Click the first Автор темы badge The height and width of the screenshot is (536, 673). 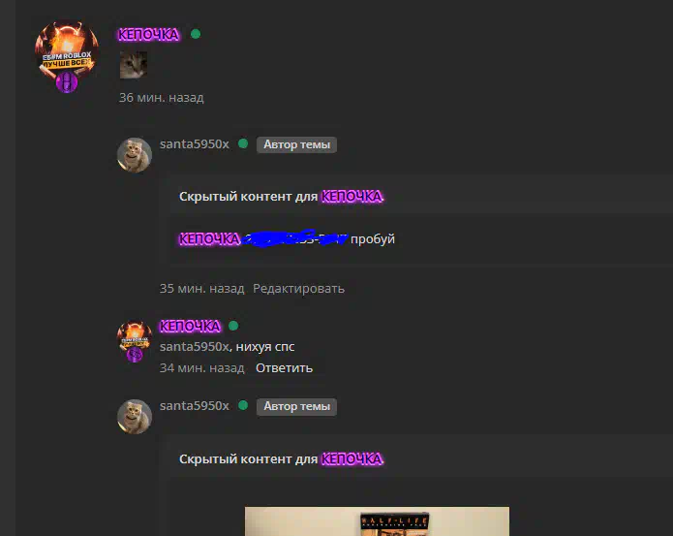click(x=296, y=144)
